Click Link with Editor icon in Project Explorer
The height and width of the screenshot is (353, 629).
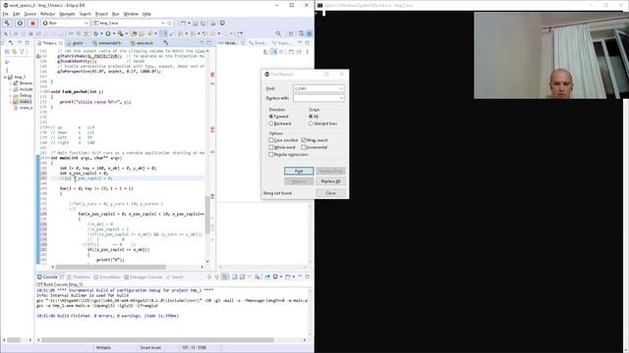click(15, 52)
